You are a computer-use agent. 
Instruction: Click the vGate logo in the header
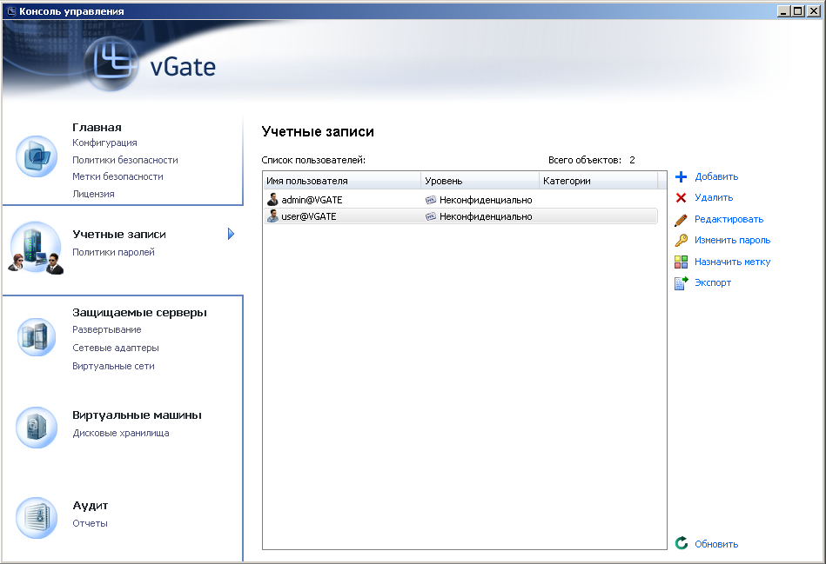[x=150, y=64]
